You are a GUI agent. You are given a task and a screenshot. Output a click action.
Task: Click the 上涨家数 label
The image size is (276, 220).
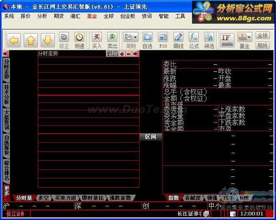click(232, 109)
